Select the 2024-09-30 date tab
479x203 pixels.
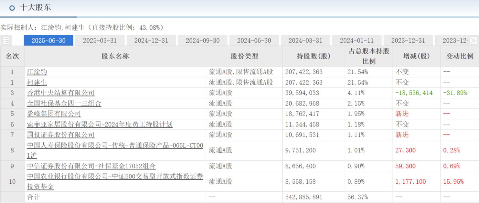point(202,41)
